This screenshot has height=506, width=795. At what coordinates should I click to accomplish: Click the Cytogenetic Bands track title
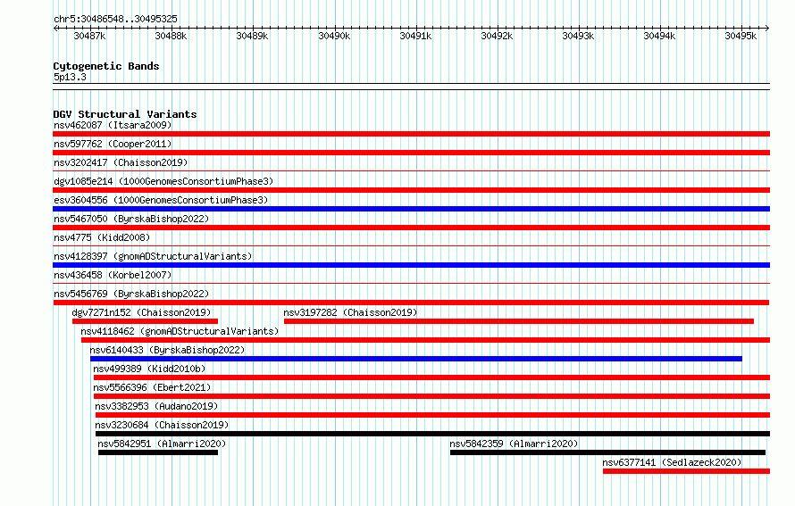pos(106,66)
